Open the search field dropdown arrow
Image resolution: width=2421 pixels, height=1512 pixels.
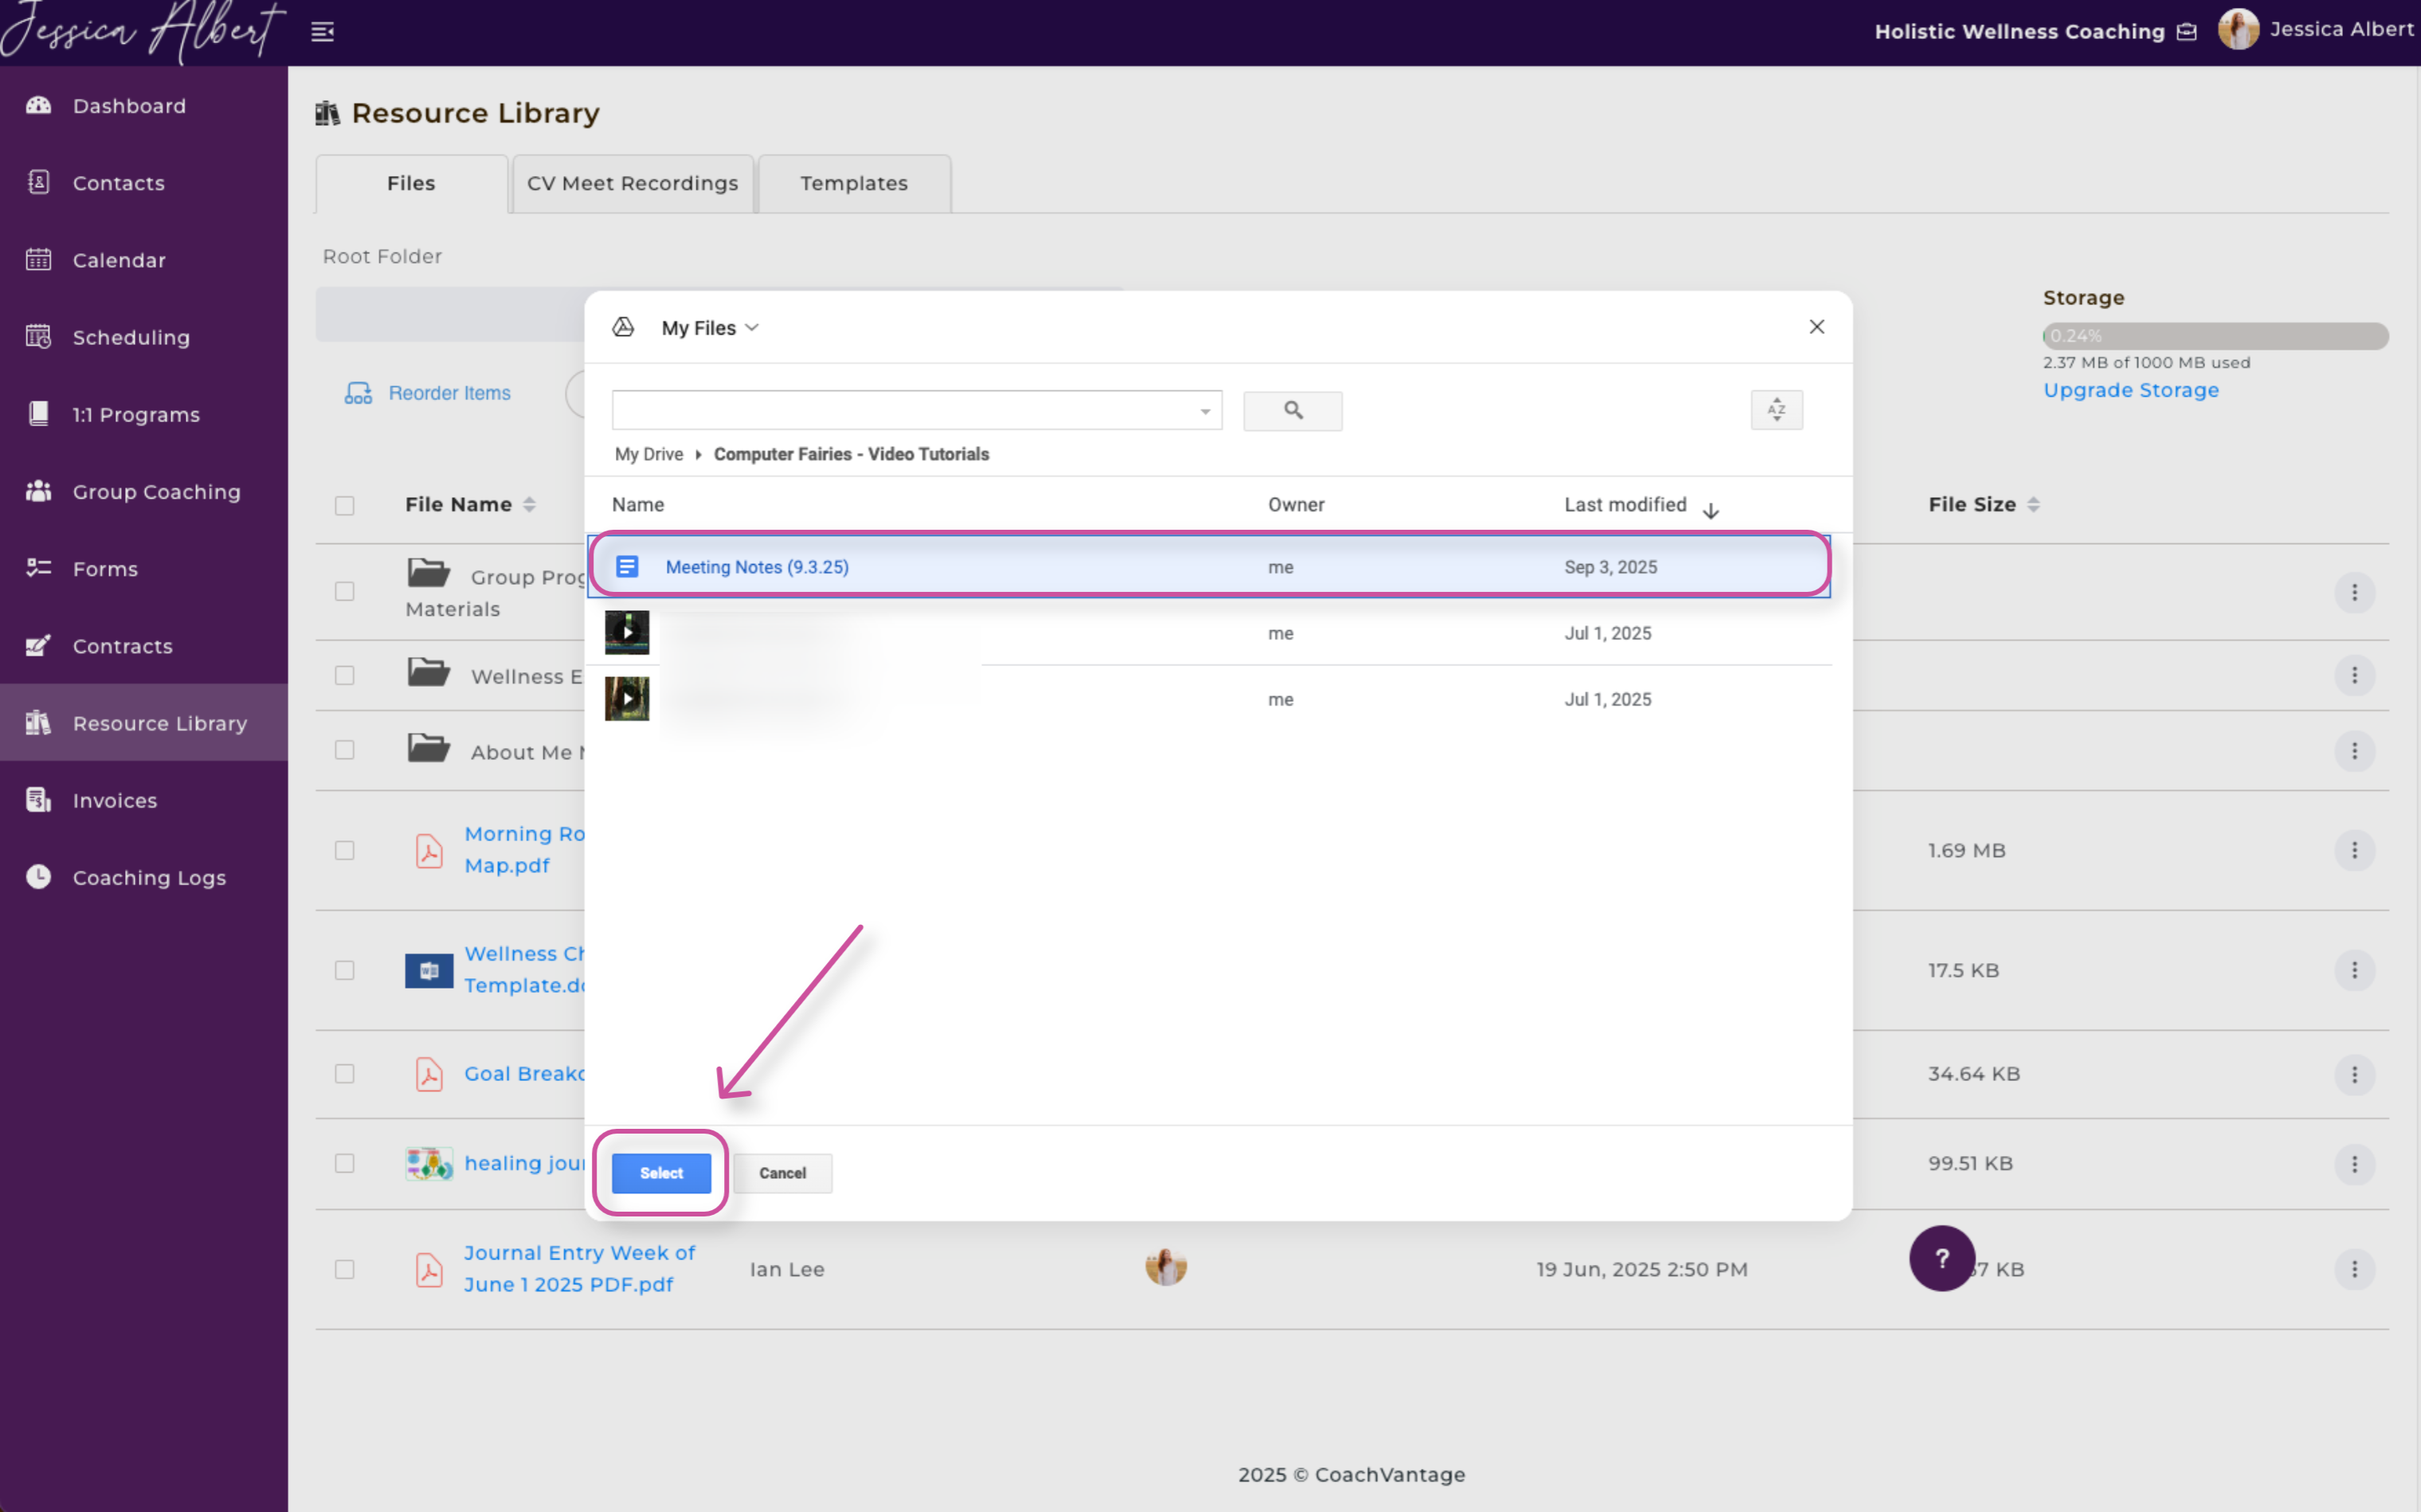tap(1205, 411)
